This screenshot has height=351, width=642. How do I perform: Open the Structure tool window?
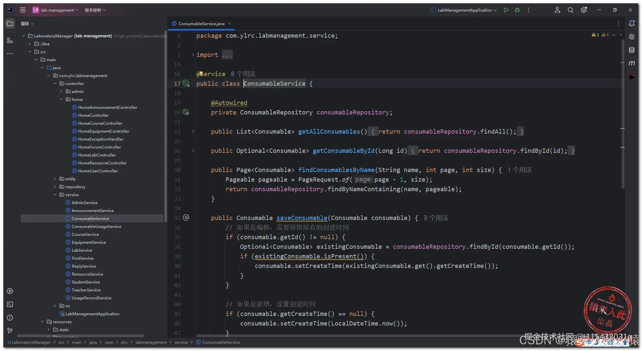[x=10, y=40]
